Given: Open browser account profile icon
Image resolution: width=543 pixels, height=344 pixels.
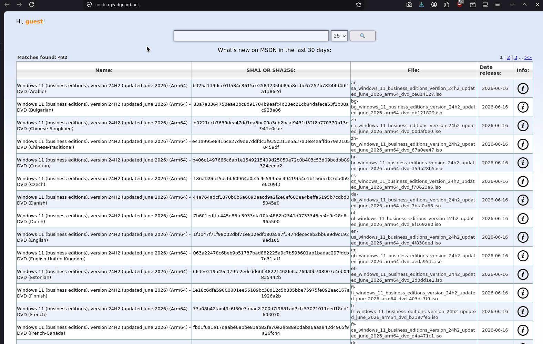Looking at the screenshot, I should [x=434, y=4].
